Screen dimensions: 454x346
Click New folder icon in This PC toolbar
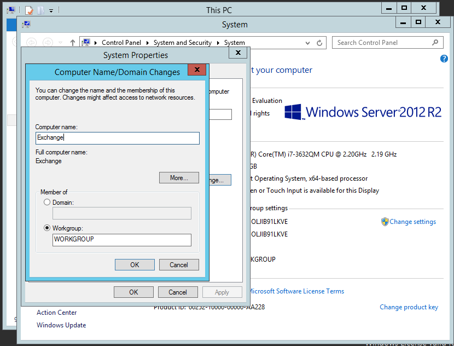point(41,10)
